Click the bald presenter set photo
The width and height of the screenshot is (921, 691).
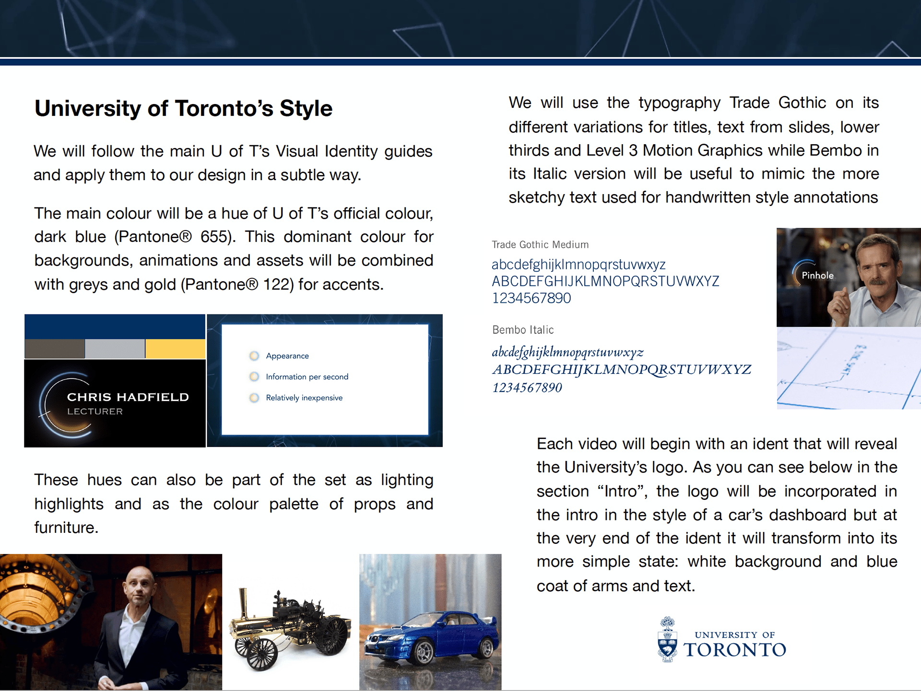pos(111,622)
